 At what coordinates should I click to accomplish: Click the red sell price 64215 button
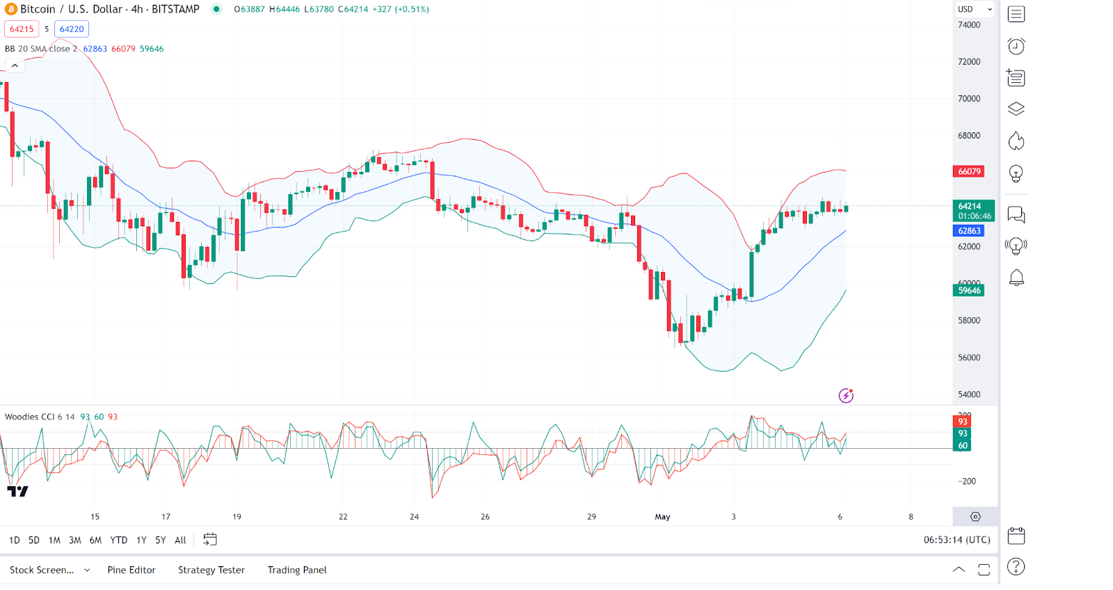[x=22, y=29]
